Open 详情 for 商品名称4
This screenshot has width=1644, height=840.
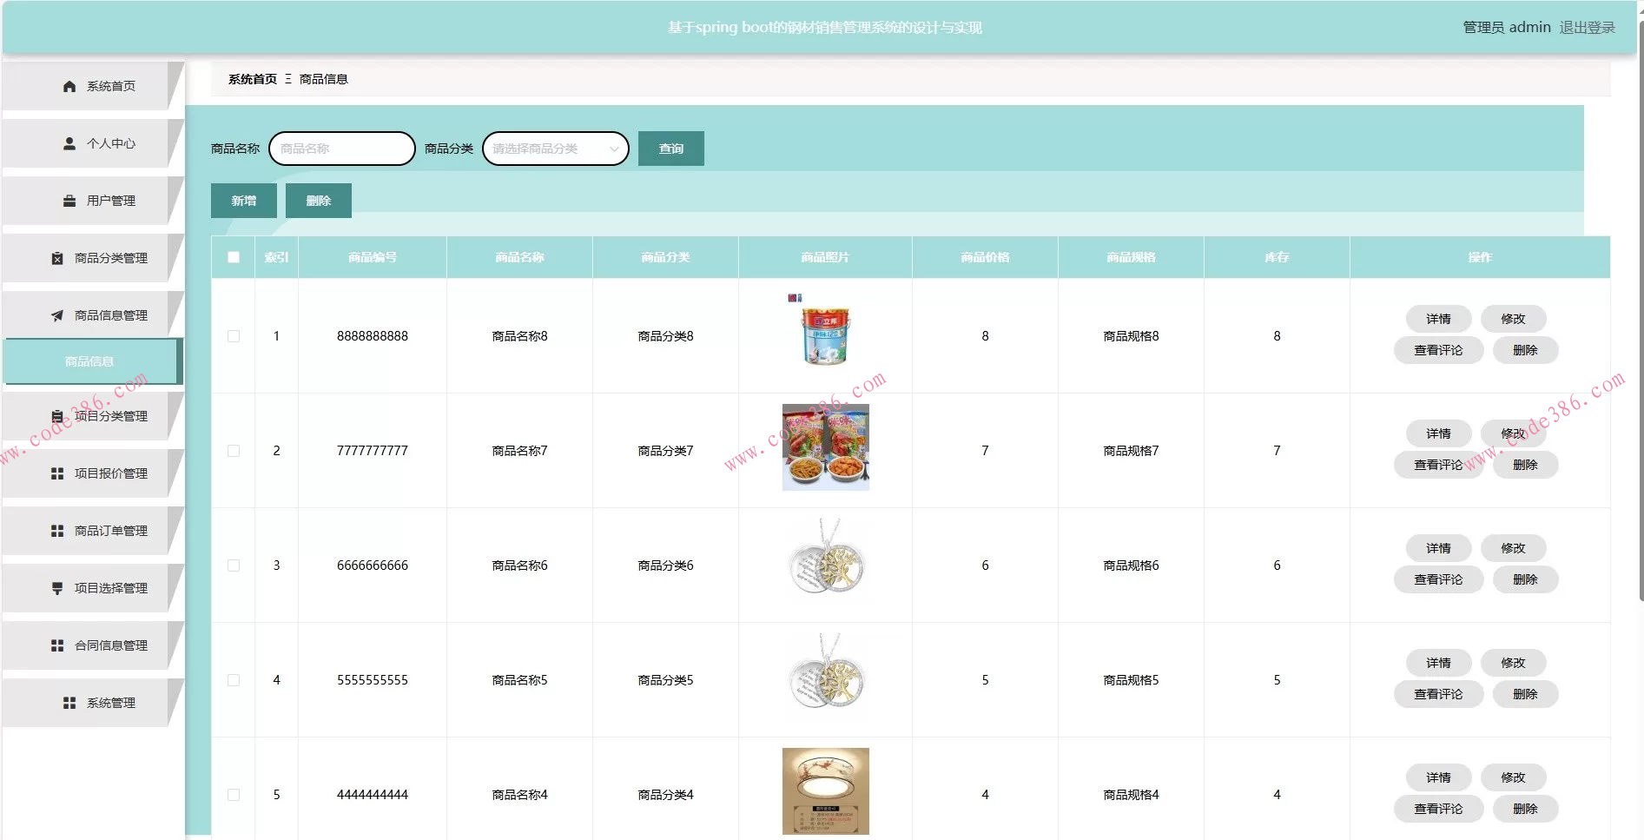point(1439,777)
